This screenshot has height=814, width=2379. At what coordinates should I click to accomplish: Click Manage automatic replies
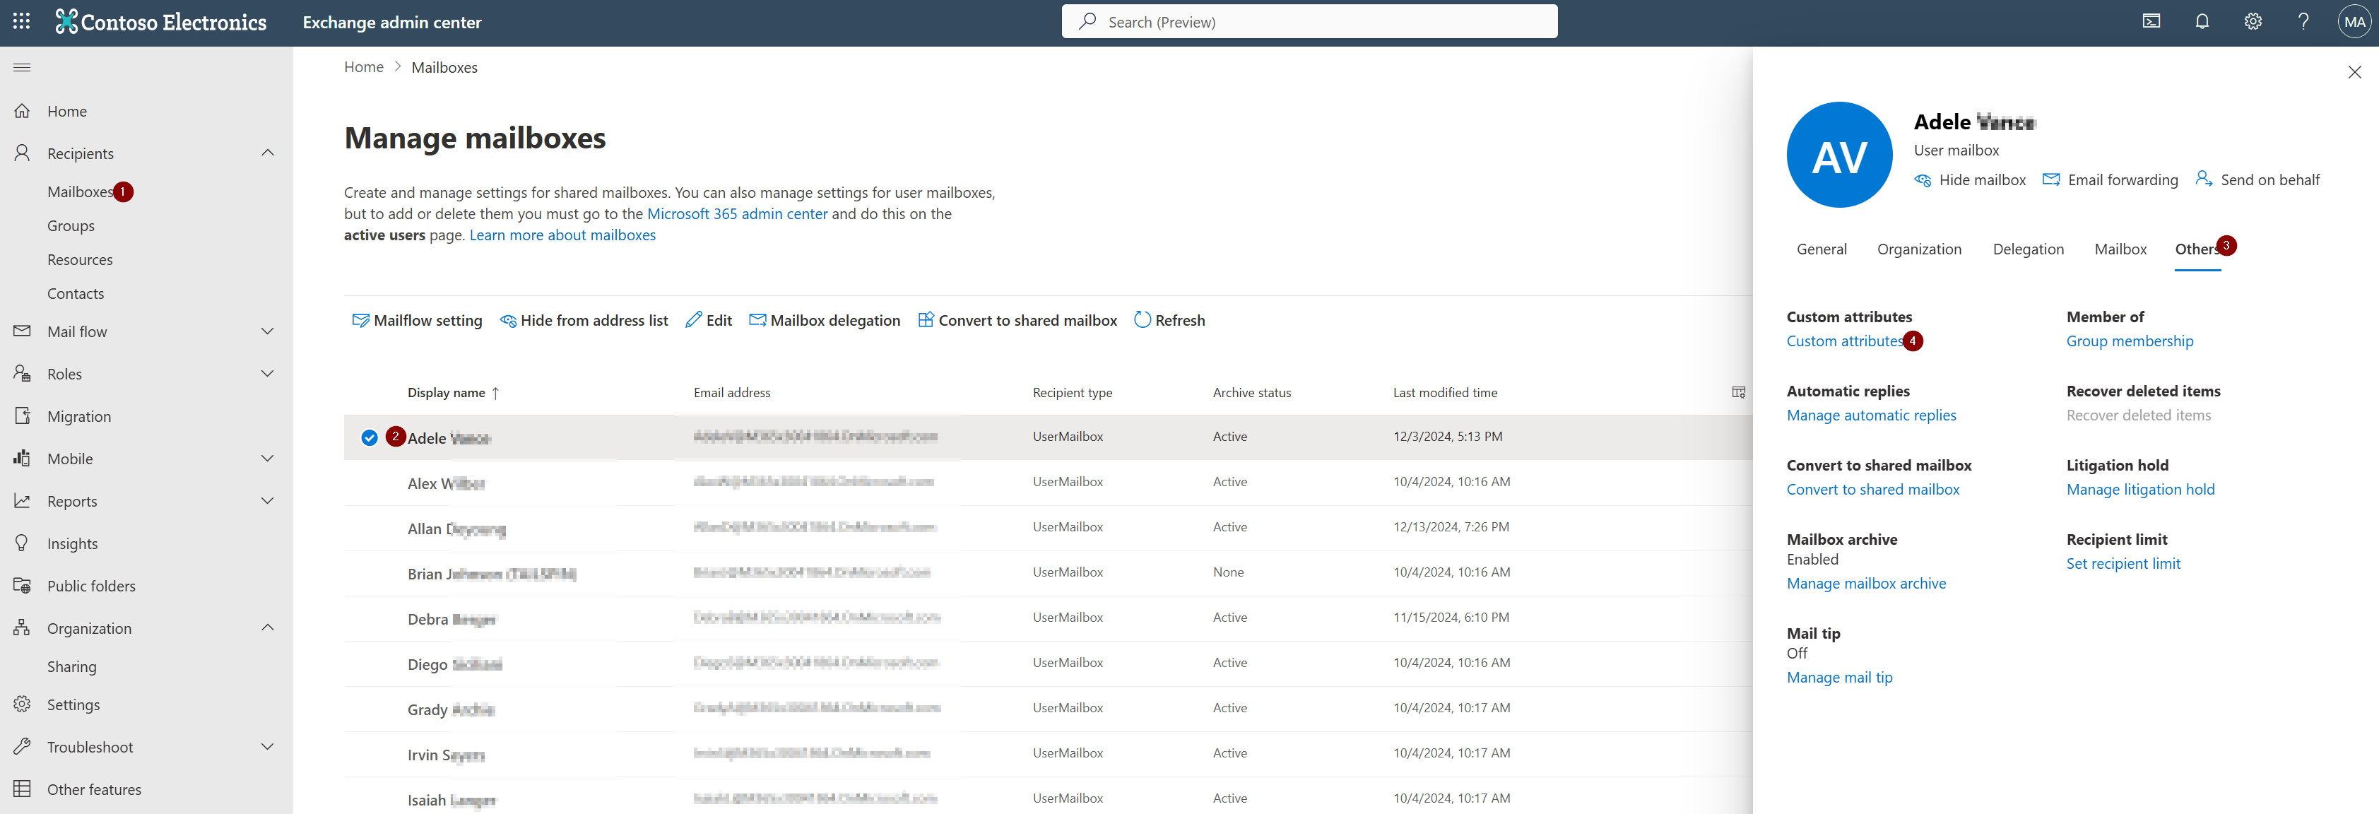1871,415
